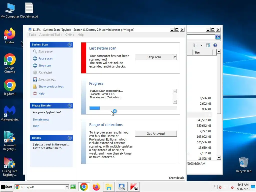Click the Donate now link
The image size is (256, 192).
pos(41,119)
